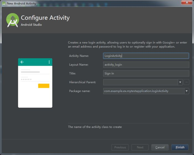Click the 'Activity Name:' label

[79, 56]
